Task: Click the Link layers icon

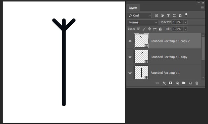Action: (157, 83)
